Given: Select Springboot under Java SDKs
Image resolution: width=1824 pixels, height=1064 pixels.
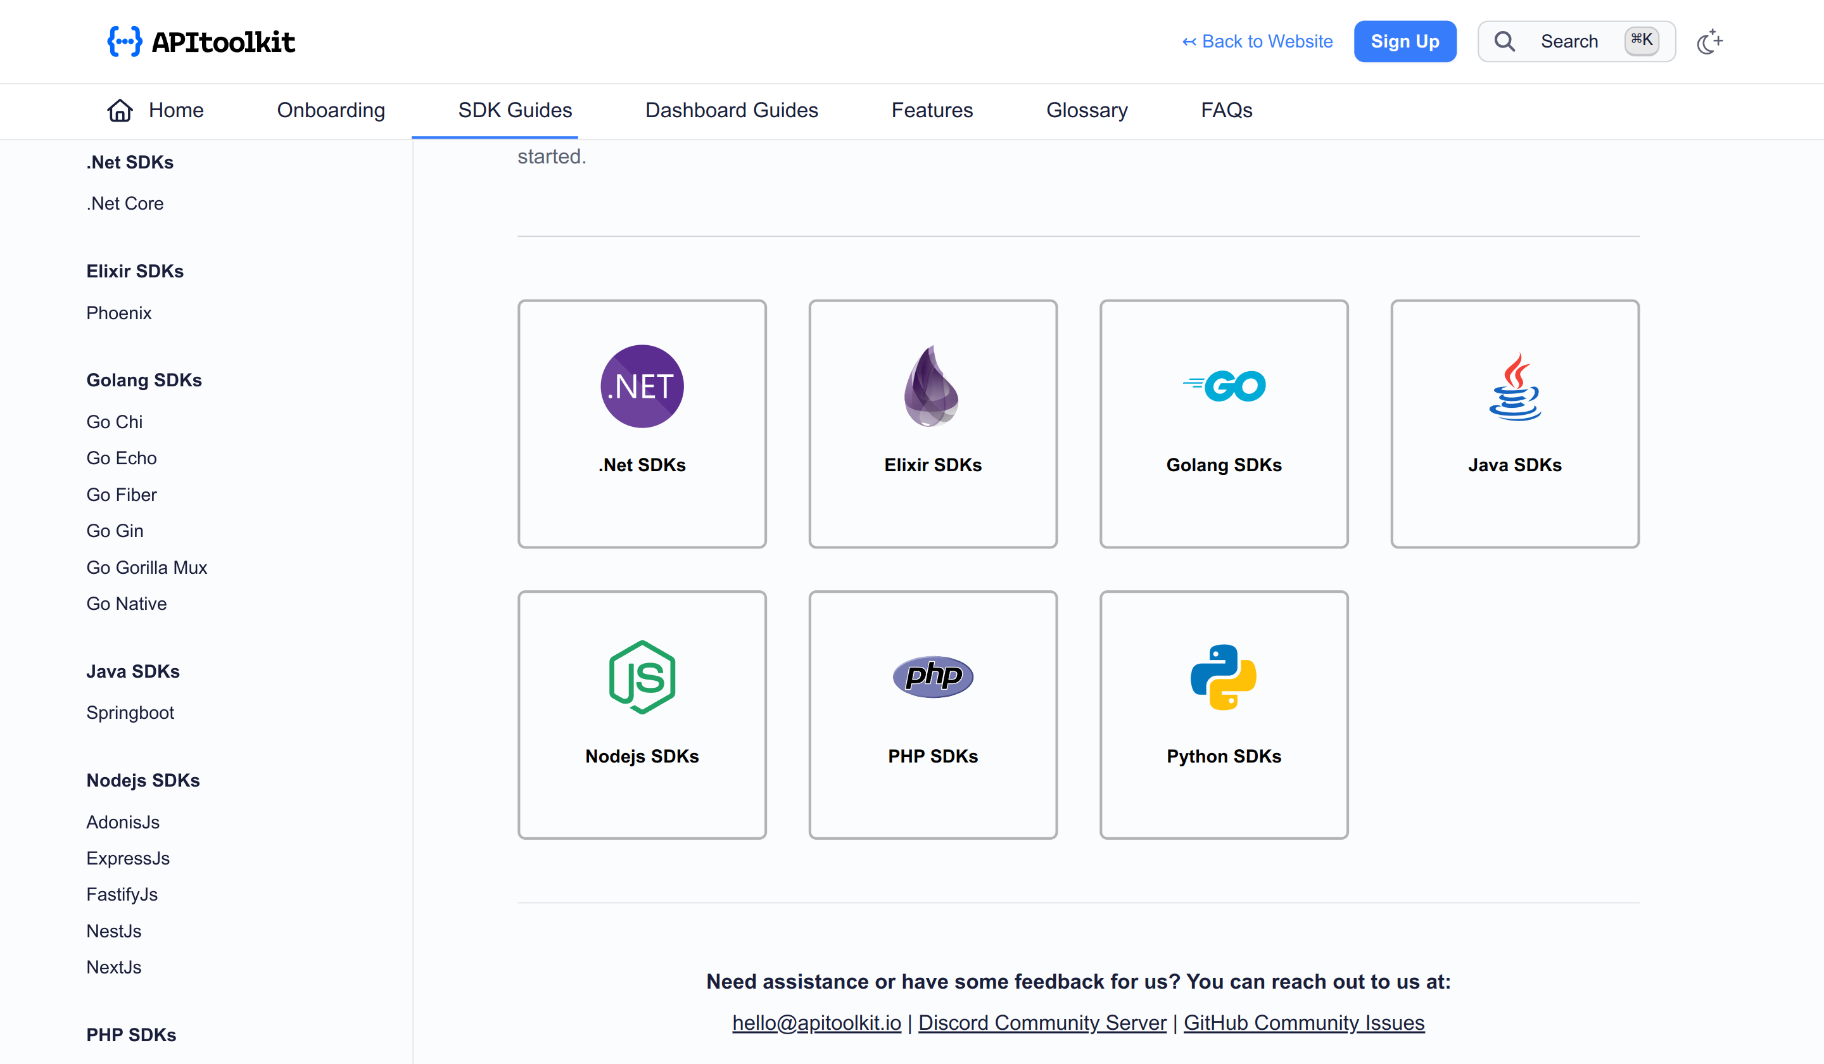Looking at the screenshot, I should [x=130, y=712].
